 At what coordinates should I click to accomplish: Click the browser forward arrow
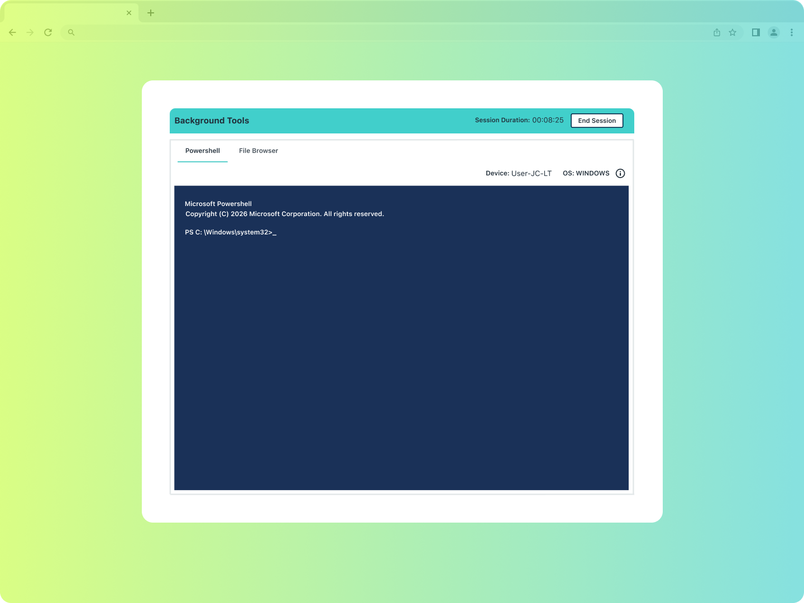(30, 32)
